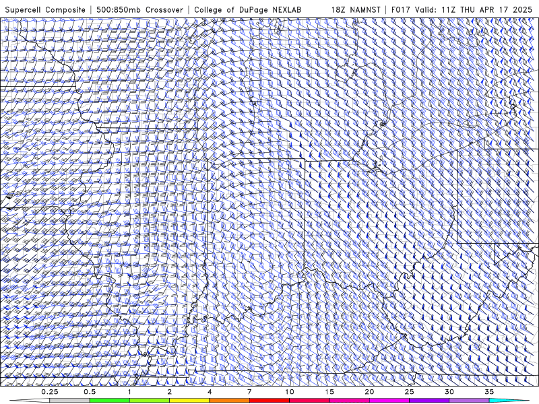Select the yellow color bar segment after 2
Image resolution: width=539 pixels, height=404 pixels.
click(x=189, y=401)
